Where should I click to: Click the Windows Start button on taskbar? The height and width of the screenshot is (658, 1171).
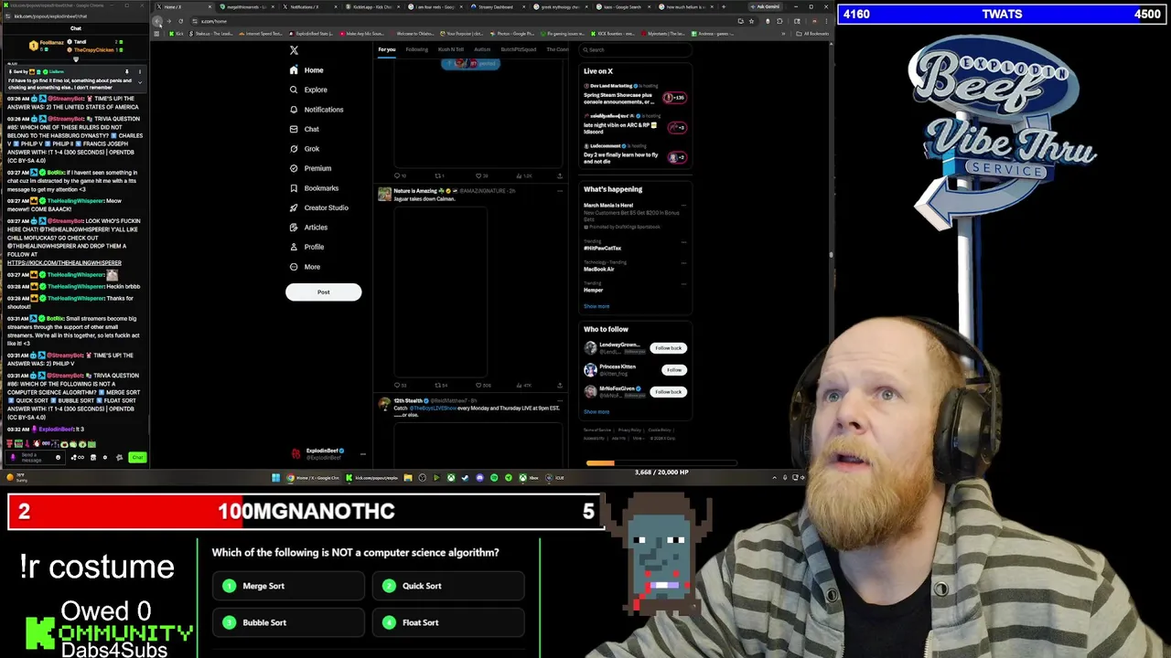[x=275, y=477]
